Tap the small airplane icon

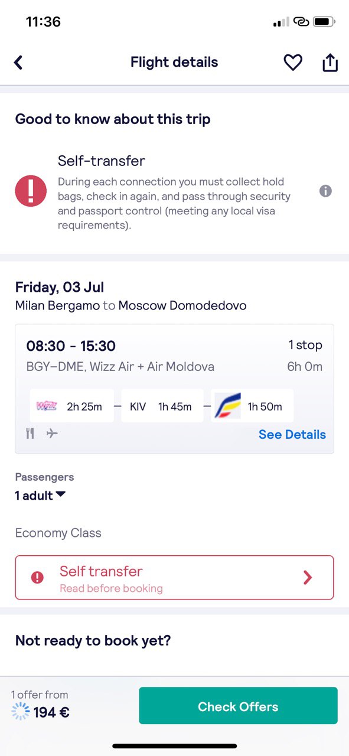[52, 434]
